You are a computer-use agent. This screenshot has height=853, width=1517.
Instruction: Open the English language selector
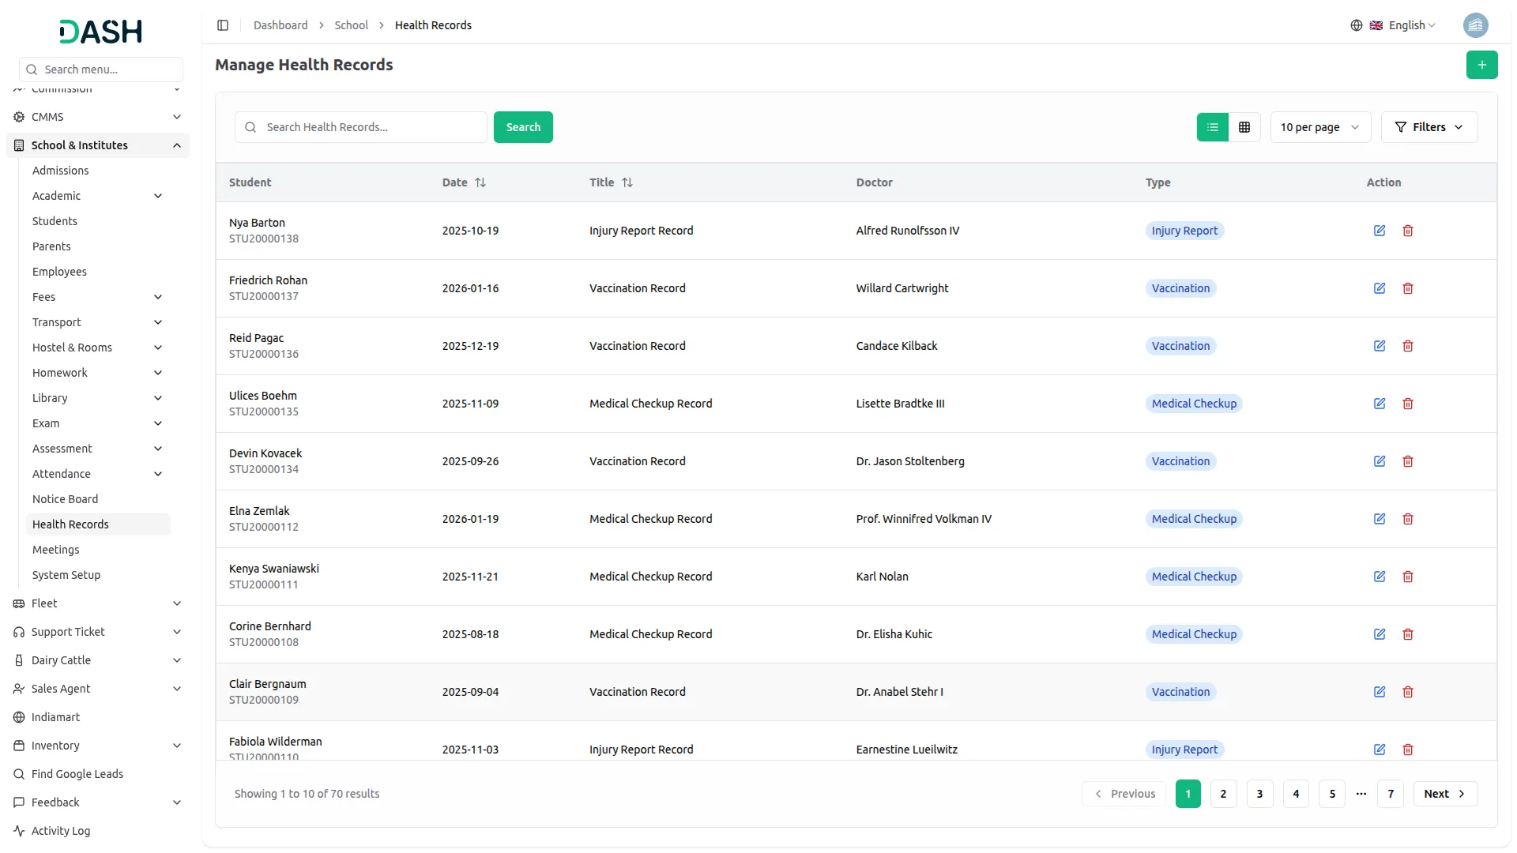1404,25
